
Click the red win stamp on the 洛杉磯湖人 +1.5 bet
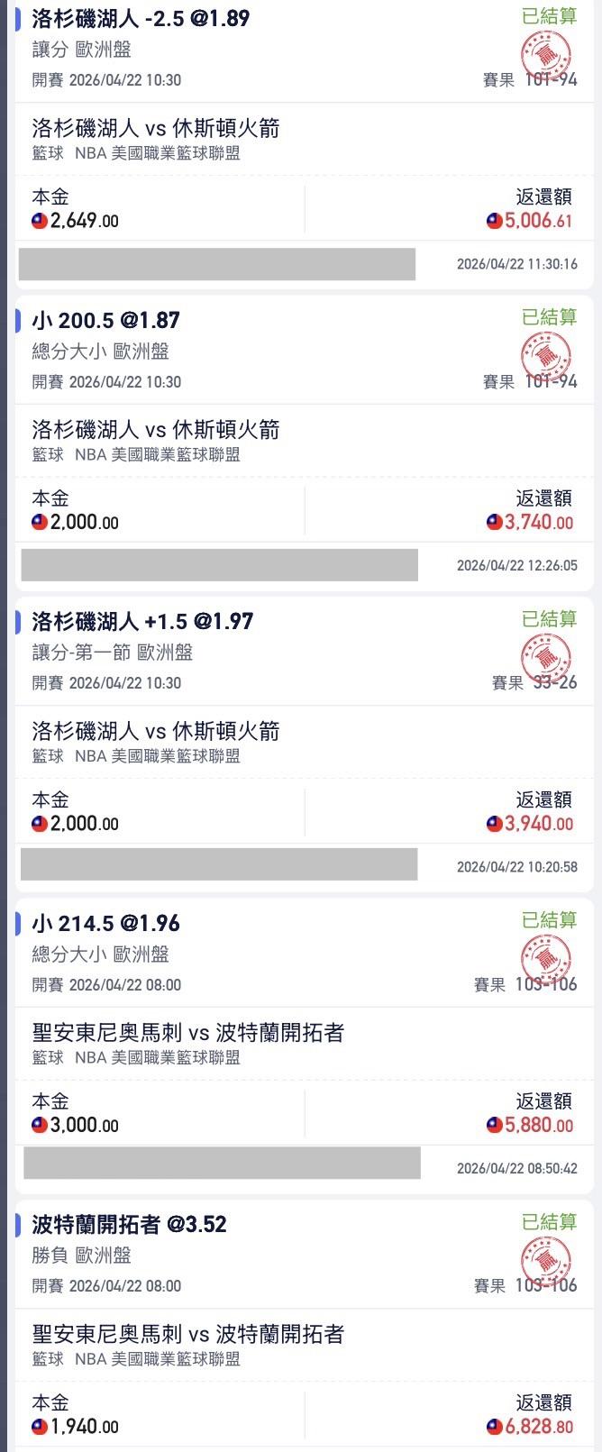[x=546, y=656]
